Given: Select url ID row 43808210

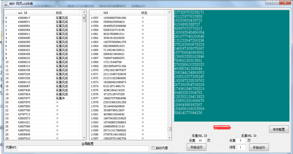Looking at the screenshot, I should [43, 62].
